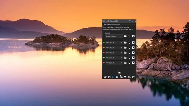
Task: Click the voicemail greetings icon above the bottom toolbar
Action: (119, 72)
